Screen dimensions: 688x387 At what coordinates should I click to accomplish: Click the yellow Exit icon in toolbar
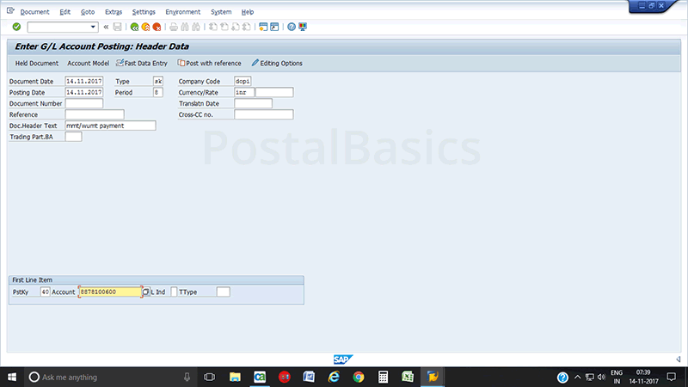click(x=145, y=27)
